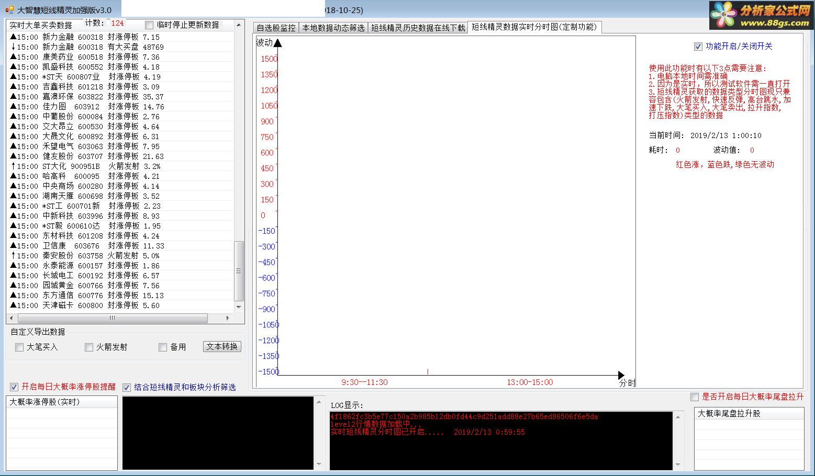Click scroll-up arrow of black screening panel
The height and width of the screenshot is (476, 815).
coord(319,402)
